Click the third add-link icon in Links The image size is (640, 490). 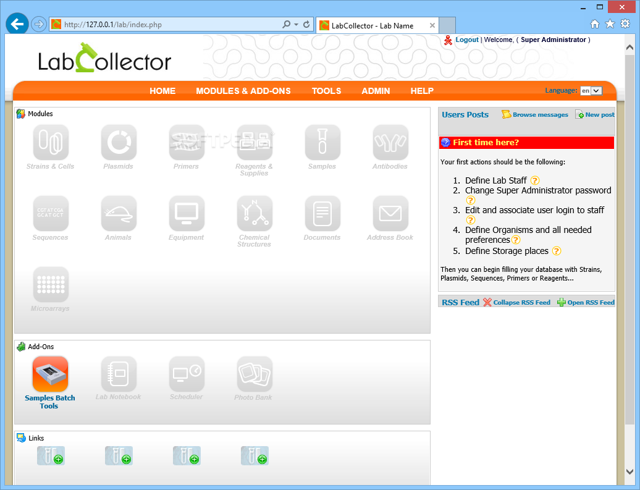pos(187,455)
